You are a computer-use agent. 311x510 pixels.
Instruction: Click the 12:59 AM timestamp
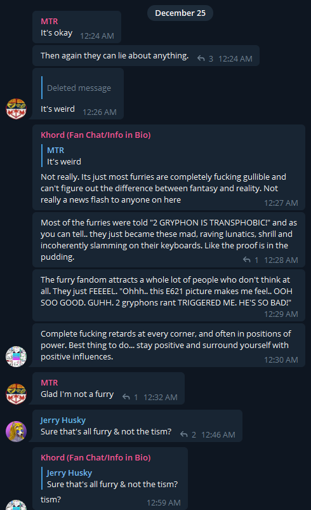[x=164, y=503]
